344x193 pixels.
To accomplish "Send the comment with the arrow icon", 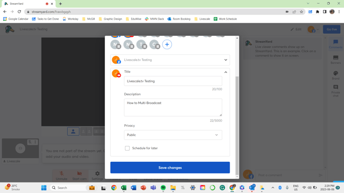I will 321,175.
